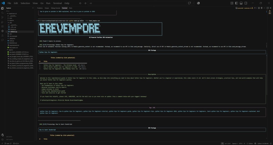
Task: Open the Accounts menu icon
Action: pyautogui.click(x=2, y=135)
